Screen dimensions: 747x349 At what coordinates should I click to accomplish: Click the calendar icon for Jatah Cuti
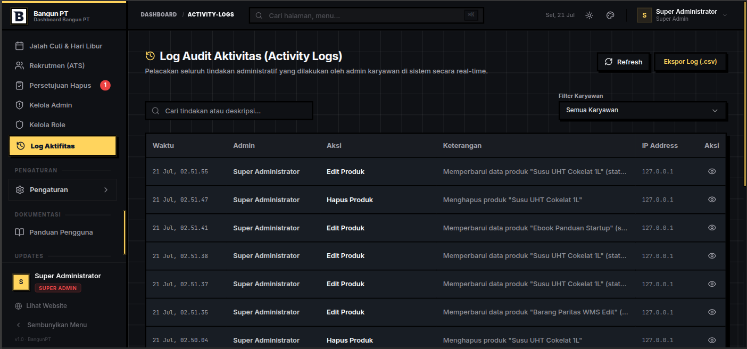coord(20,46)
